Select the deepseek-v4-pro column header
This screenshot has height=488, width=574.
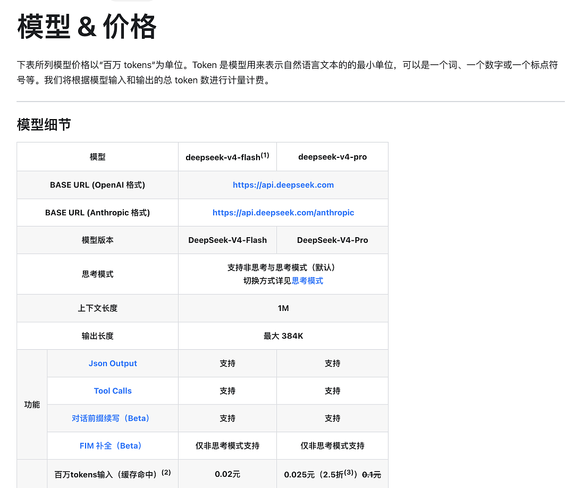click(x=332, y=157)
